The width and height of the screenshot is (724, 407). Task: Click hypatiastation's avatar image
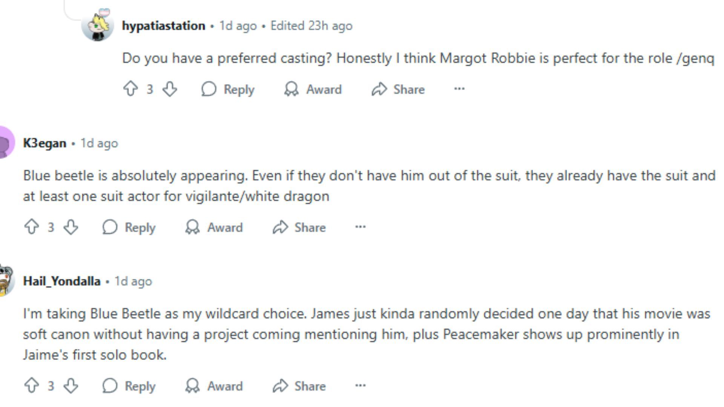pos(98,26)
